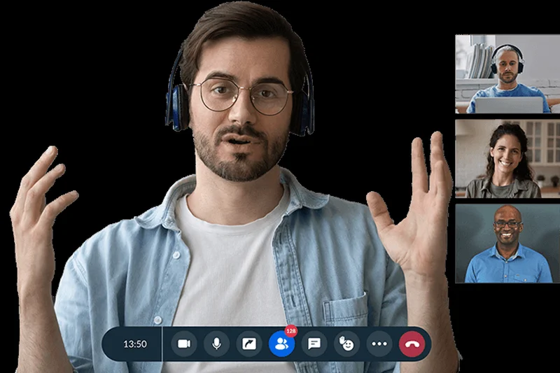Select the thumbnail of the man at a laptop

[x=507, y=74]
